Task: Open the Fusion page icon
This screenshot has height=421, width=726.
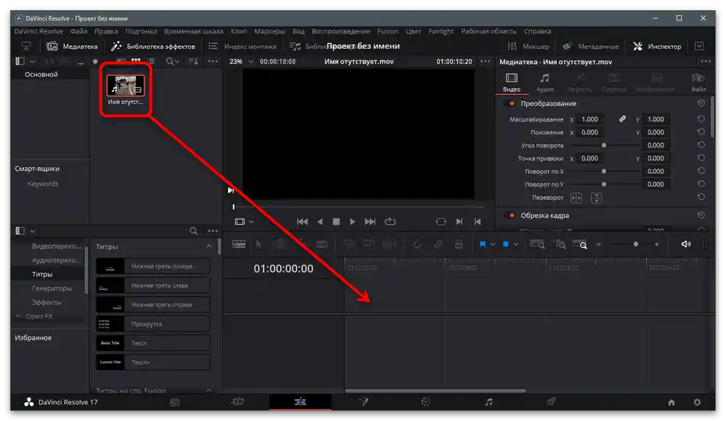Action: coord(363,402)
